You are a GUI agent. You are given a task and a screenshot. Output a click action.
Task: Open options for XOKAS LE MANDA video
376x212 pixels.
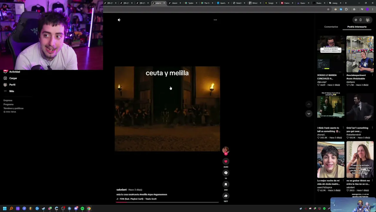tap(343, 75)
